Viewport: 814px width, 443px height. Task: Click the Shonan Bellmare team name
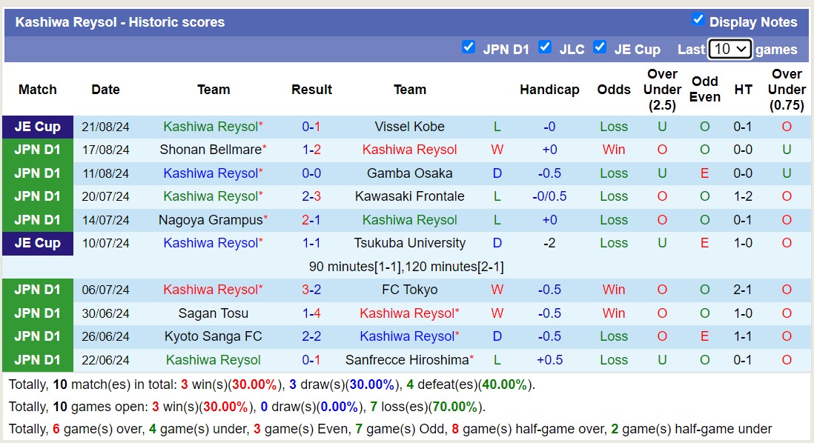(x=211, y=150)
